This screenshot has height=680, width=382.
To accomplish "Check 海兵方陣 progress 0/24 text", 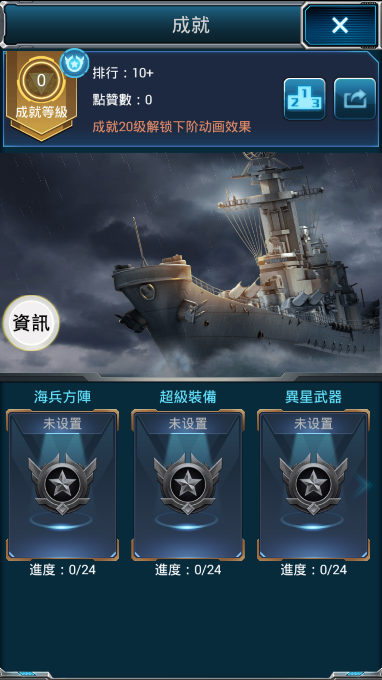I will [63, 570].
